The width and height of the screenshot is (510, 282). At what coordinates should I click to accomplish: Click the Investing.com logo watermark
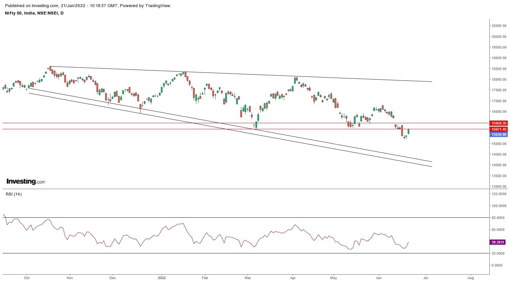click(26, 181)
